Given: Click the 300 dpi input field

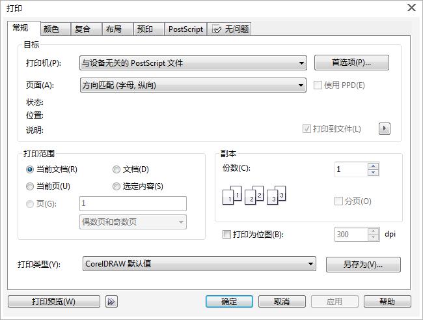Looking at the screenshot, I should pyautogui.click(x=351, y=235).
